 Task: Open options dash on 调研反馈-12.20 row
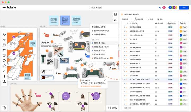click(x=115, y=43)
